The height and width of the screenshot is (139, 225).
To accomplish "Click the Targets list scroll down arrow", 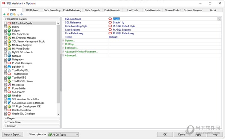I will click(58, 114).
